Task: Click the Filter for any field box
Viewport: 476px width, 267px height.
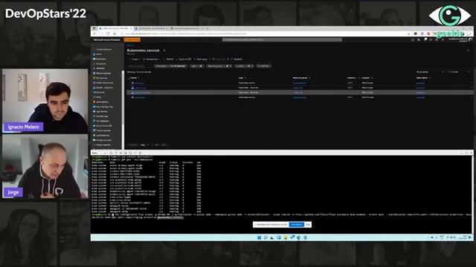Action: coord(140,66)
